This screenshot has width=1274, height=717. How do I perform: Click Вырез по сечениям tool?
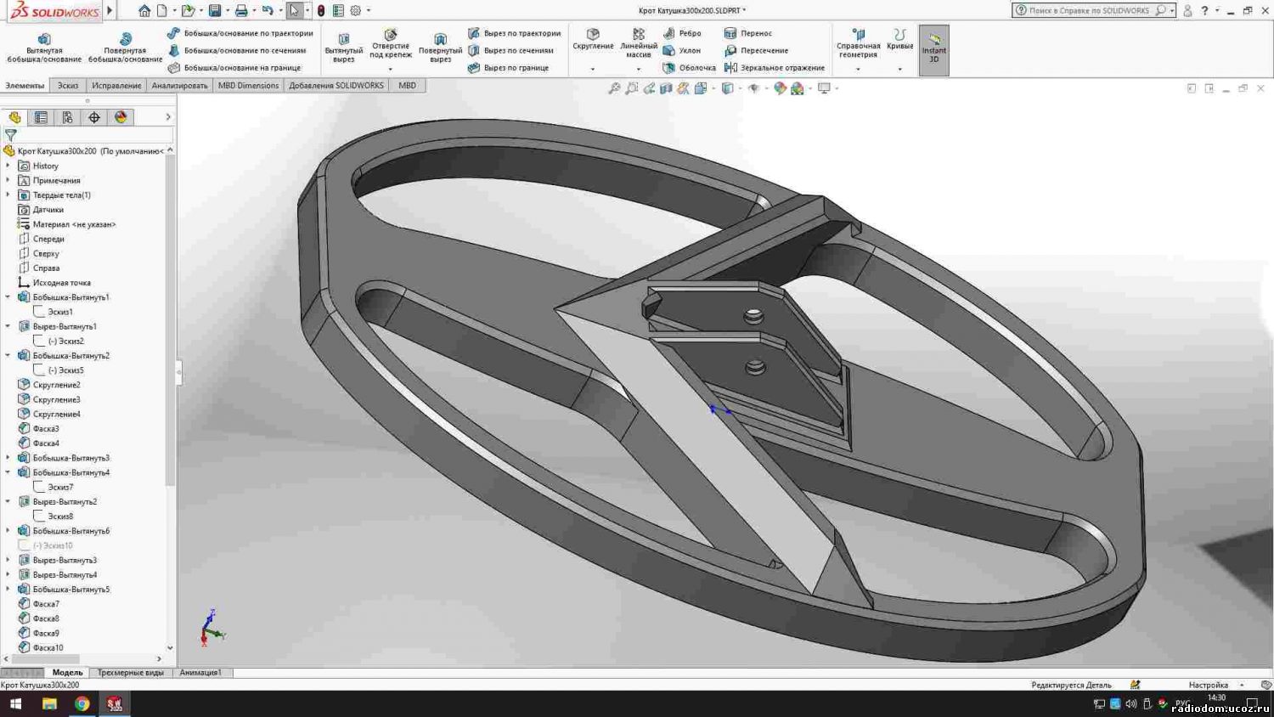[510, 50]
